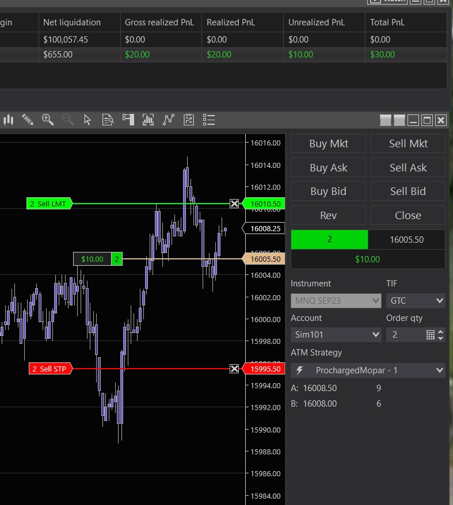
Task: Open the Indicators line-graph icon
Action: (169, 120)
